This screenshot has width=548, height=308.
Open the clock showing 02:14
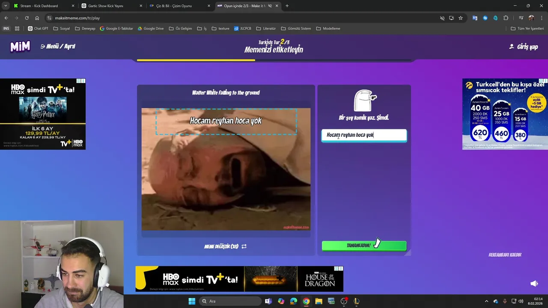coord(535,301)
